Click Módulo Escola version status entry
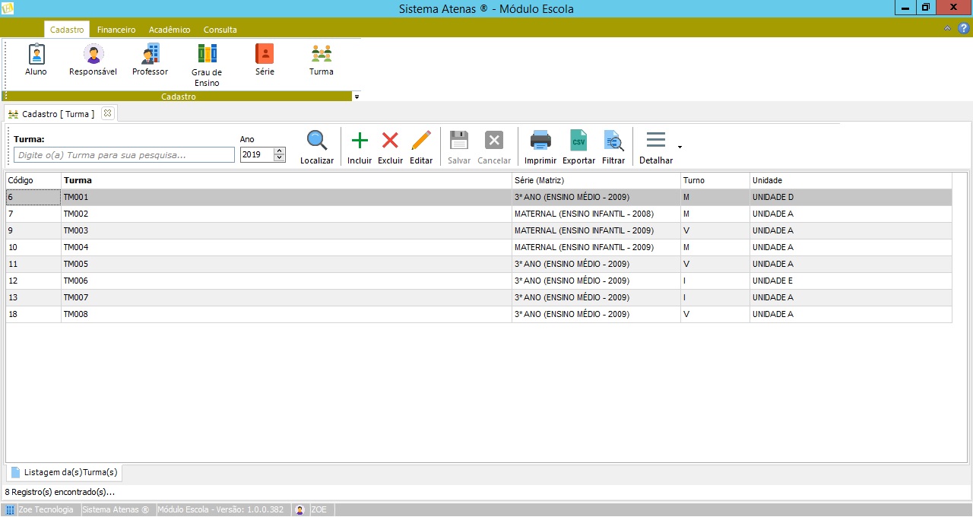The height and width of the screenshot is (517, 973). coord(220,509)
